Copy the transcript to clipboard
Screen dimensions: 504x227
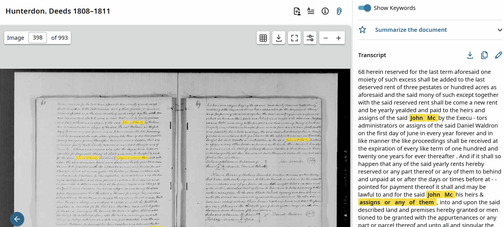click(x=484, y=55)
